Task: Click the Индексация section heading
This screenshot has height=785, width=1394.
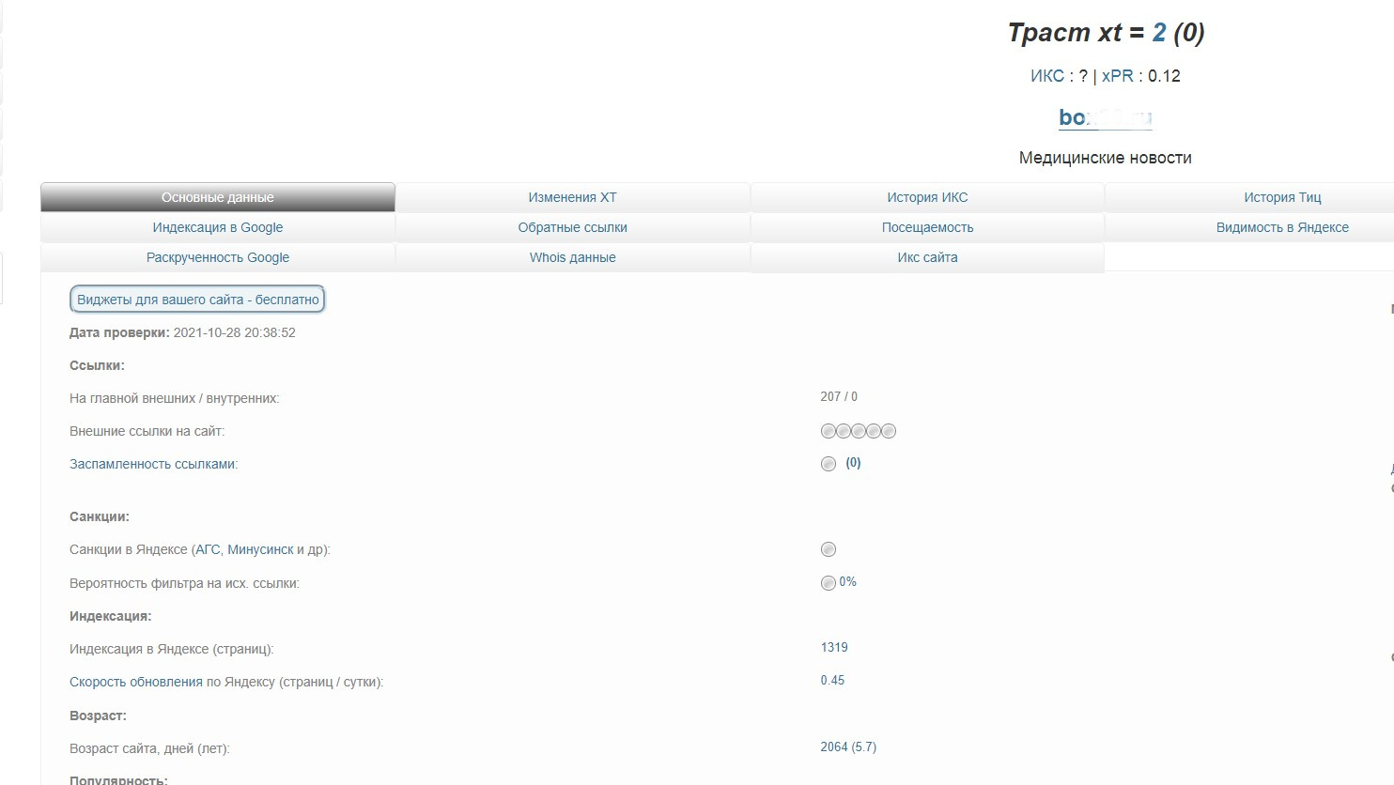Action: pos(111,616)
